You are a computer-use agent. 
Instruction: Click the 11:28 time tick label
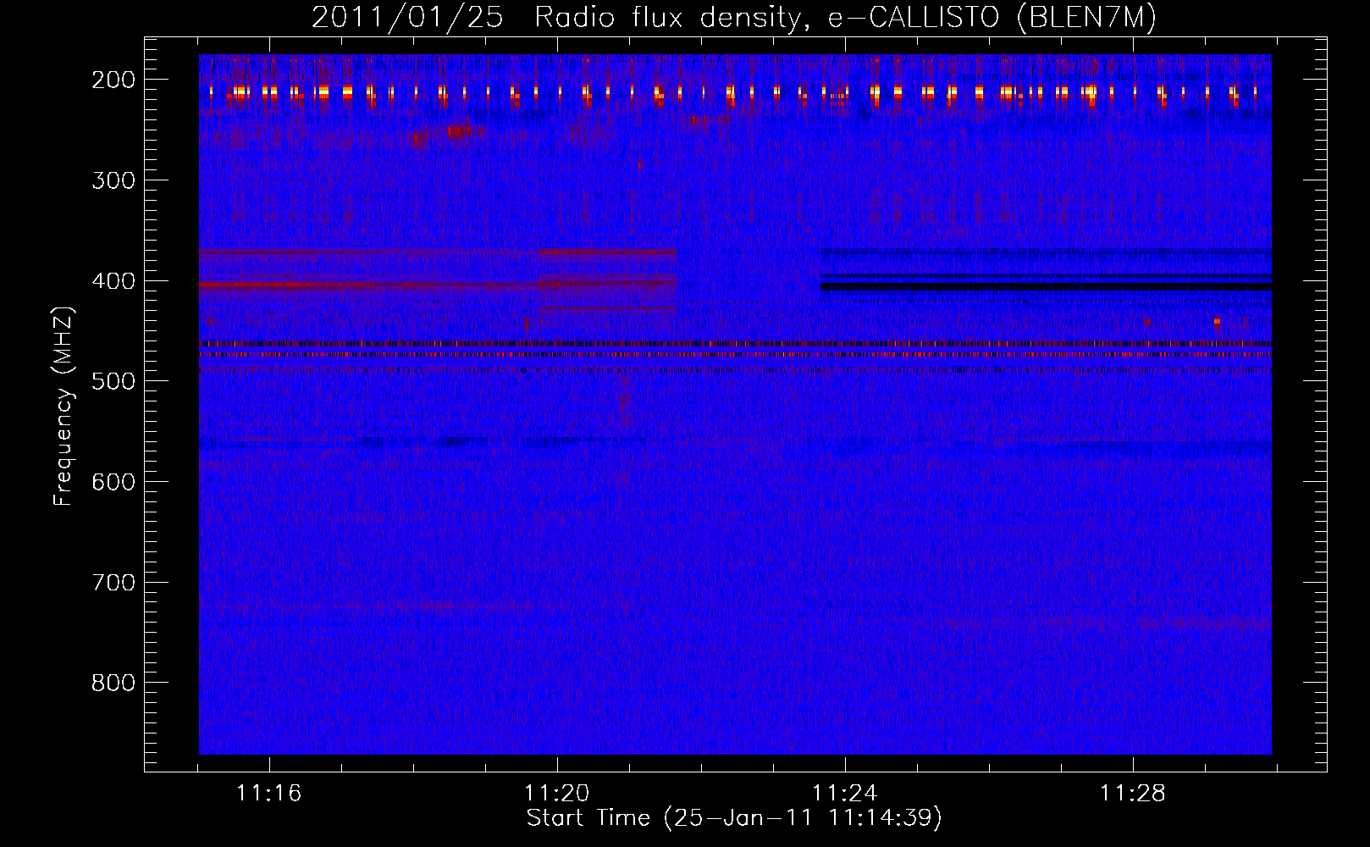pyautogui.click(x=1132, y=794)
